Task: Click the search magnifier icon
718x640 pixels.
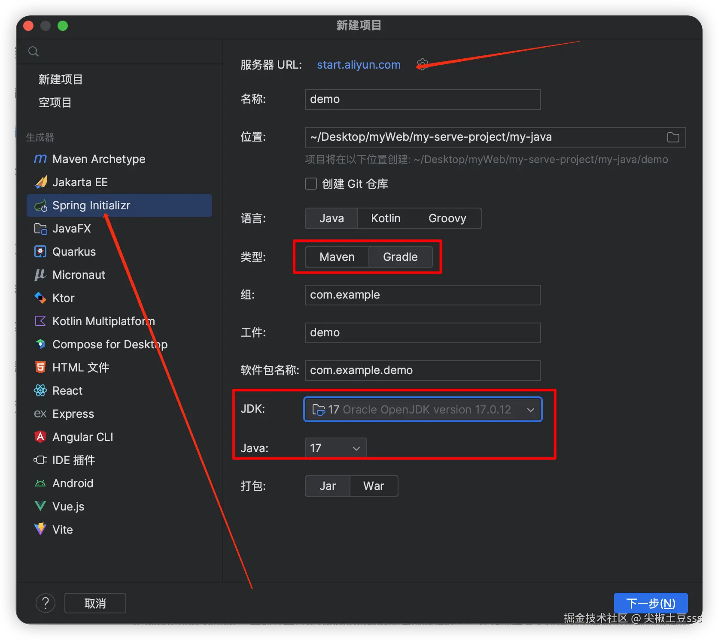Action: (x=33, y=52)
